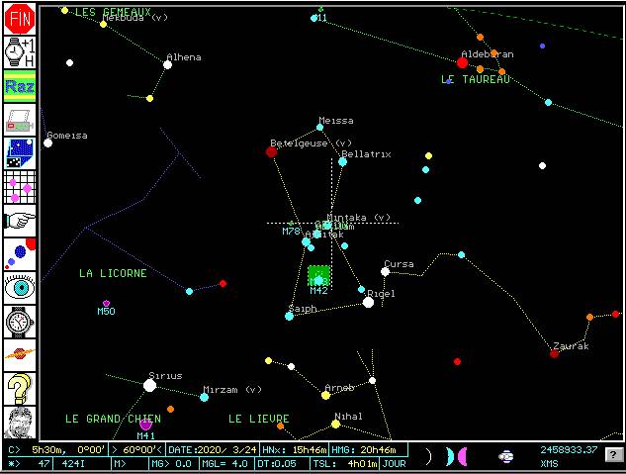
Task: Select the star Cursa
Action: click(x=385, y=272)
